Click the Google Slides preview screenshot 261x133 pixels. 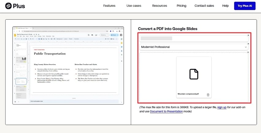pyautogui.click(x=68, y=65)
